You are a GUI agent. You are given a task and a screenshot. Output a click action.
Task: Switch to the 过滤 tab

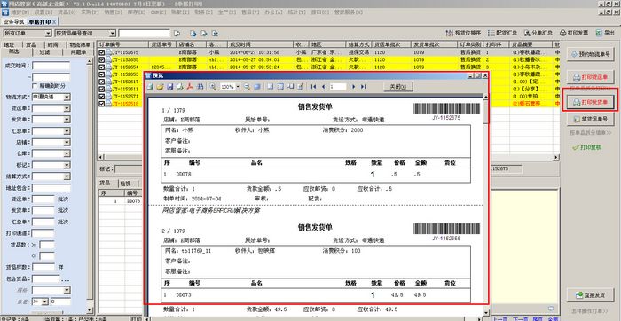point(44,51)
